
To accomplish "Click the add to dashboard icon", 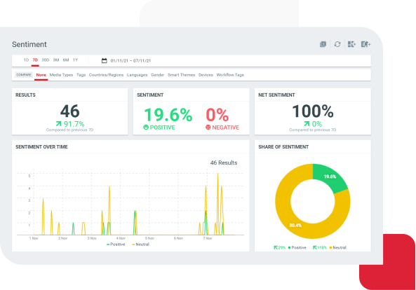I will click(x=351, y=44).
